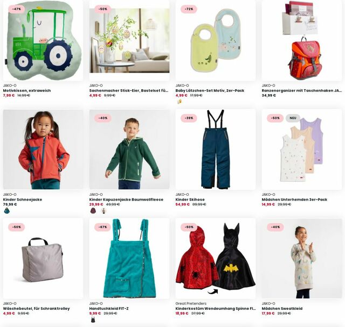Choose dark red variant of Kinder Kapuzenjacke
This screenshot has height=327, width=345.
[x=93, y=211]
